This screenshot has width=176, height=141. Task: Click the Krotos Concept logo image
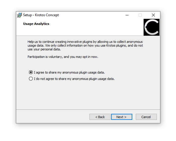pos(151,27)
